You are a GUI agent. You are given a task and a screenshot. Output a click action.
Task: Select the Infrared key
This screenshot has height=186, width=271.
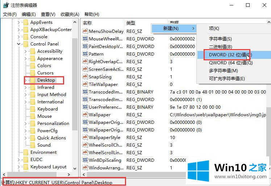coord(46,87)
